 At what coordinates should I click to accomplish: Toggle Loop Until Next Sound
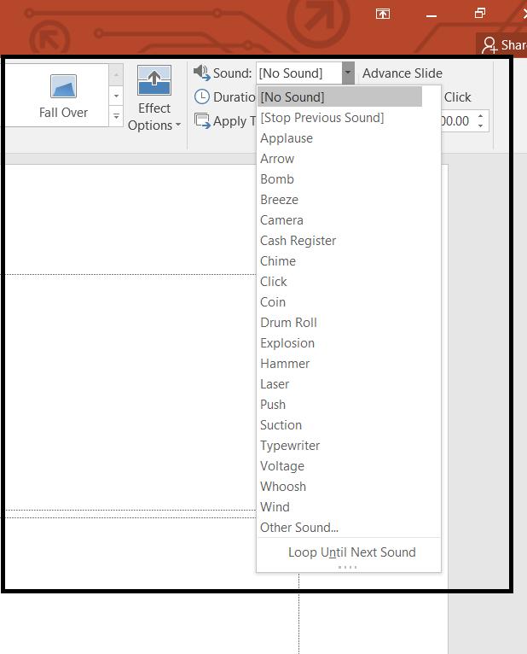pyautogui.click(x=348, y=552)
